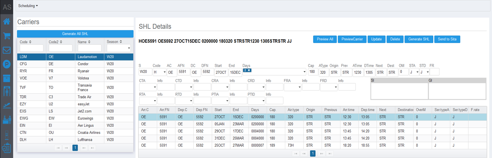
Task: Click the shopping cart sidebar icon
Action: [x=6, y=36]
